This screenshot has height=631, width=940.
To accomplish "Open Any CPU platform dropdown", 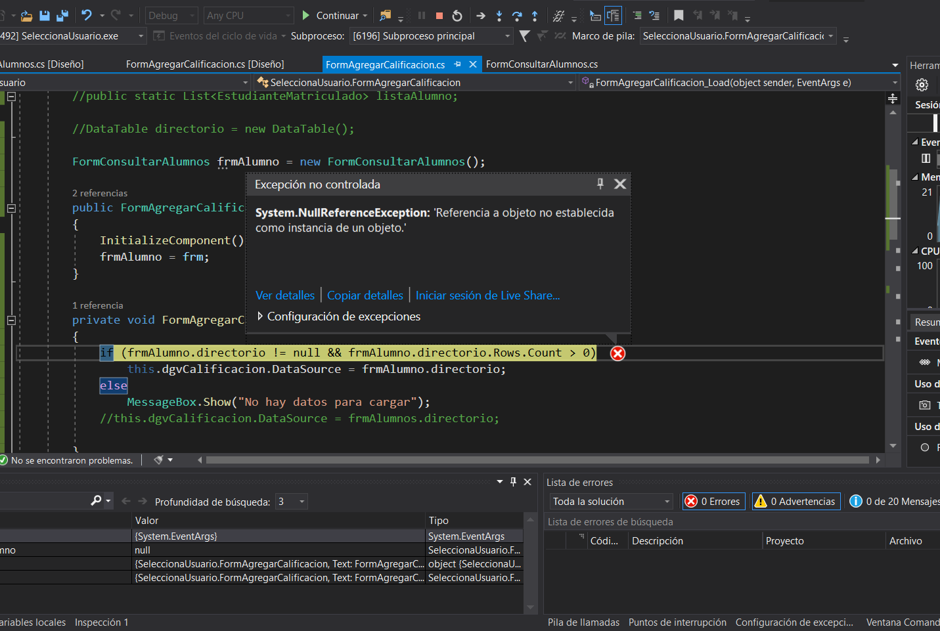I will (248, 15).
